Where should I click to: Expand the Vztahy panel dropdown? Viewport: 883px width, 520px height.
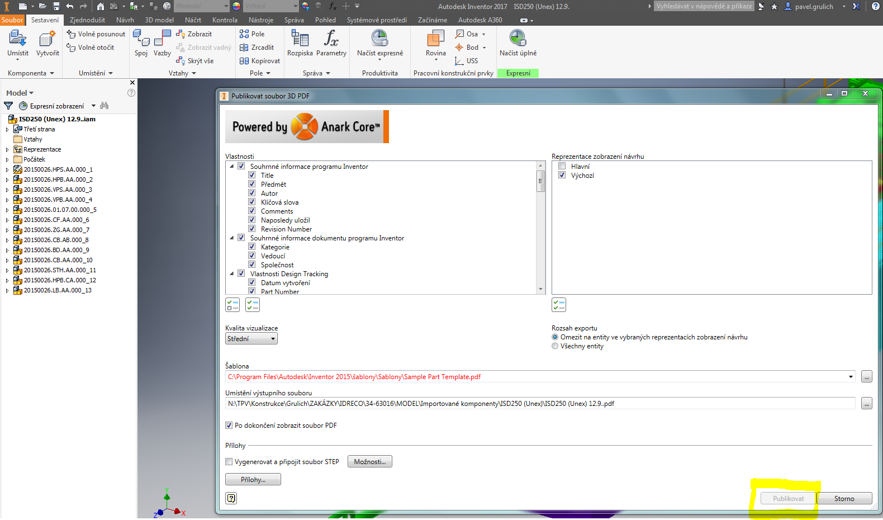pyautogui.click(x=183, y=73)
